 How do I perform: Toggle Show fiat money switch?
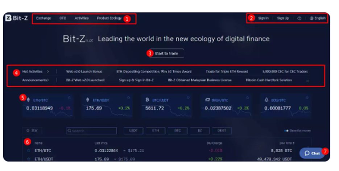pyautogui.click(x=286, y=131)
